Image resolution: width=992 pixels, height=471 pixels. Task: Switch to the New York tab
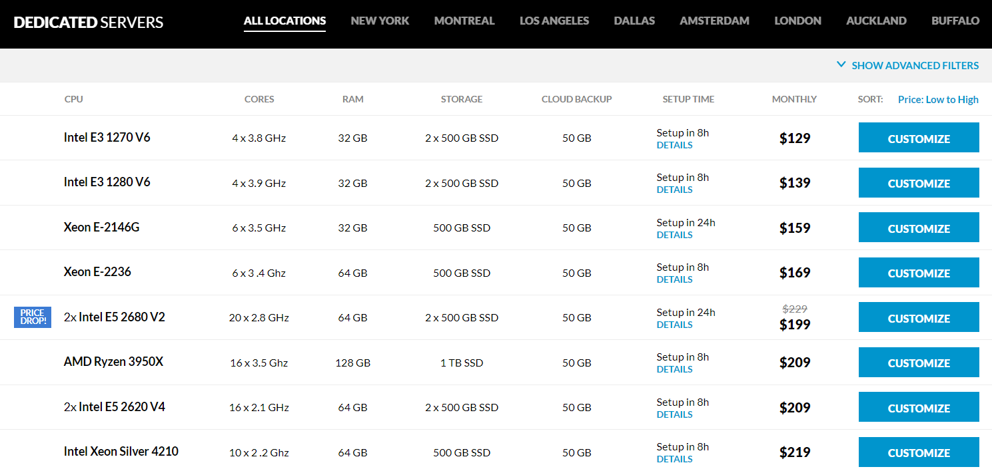(x=380, y=21)
